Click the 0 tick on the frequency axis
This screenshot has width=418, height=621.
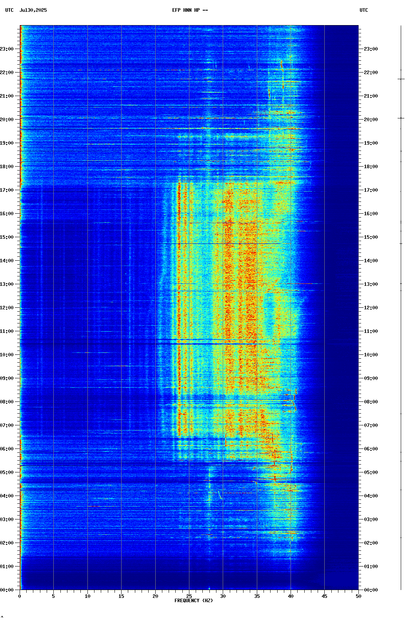tap(20, 596)
